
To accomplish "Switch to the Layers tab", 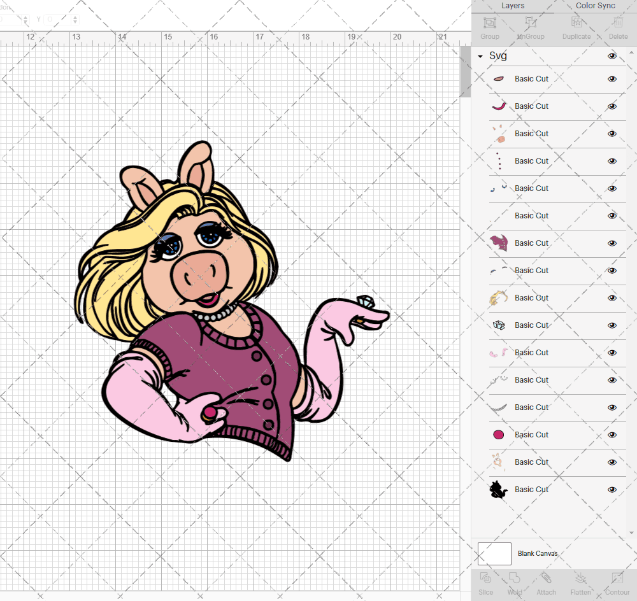I will (513, 6).
